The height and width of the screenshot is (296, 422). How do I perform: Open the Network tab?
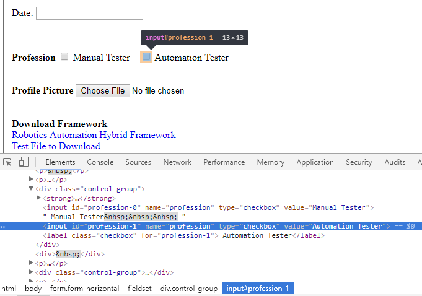click(x=177, y=162)
